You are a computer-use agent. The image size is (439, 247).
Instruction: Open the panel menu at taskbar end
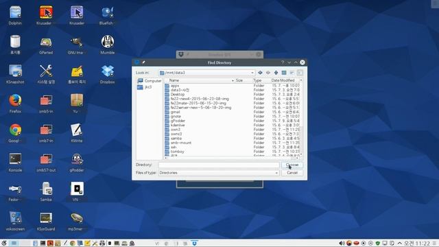434,244
